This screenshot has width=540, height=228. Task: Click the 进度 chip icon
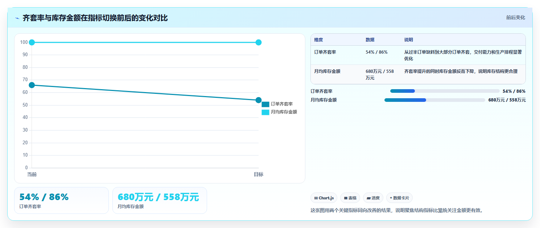click(368, 198)
